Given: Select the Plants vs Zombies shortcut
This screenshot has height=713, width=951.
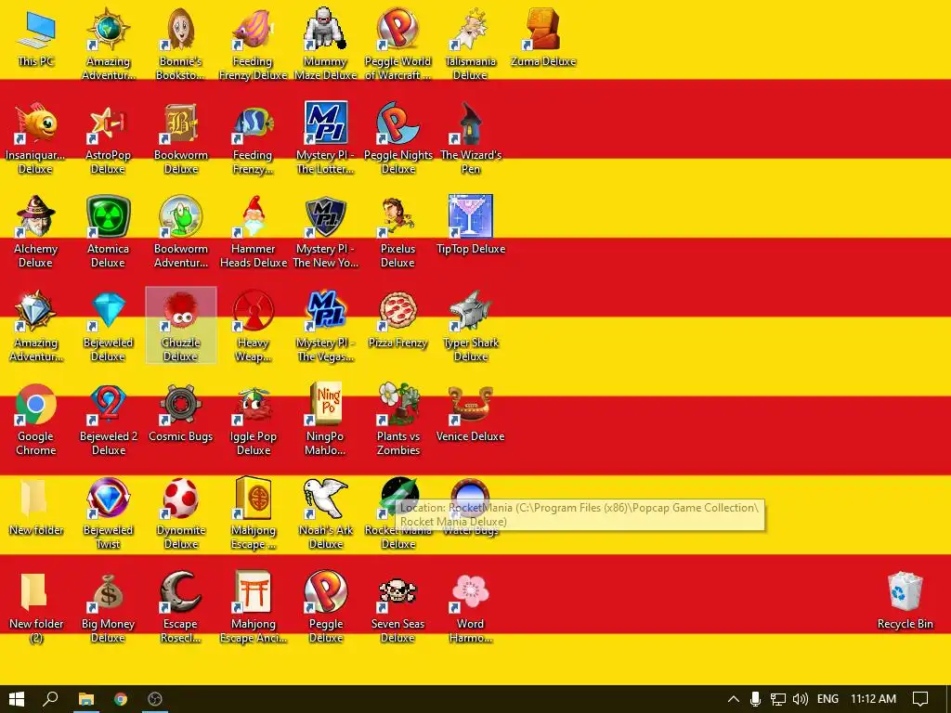Looking at the screenshot, I should tap(397, 420).
